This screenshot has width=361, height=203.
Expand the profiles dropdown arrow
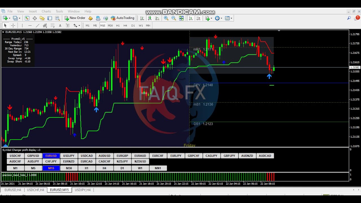(x=19, y=18)
